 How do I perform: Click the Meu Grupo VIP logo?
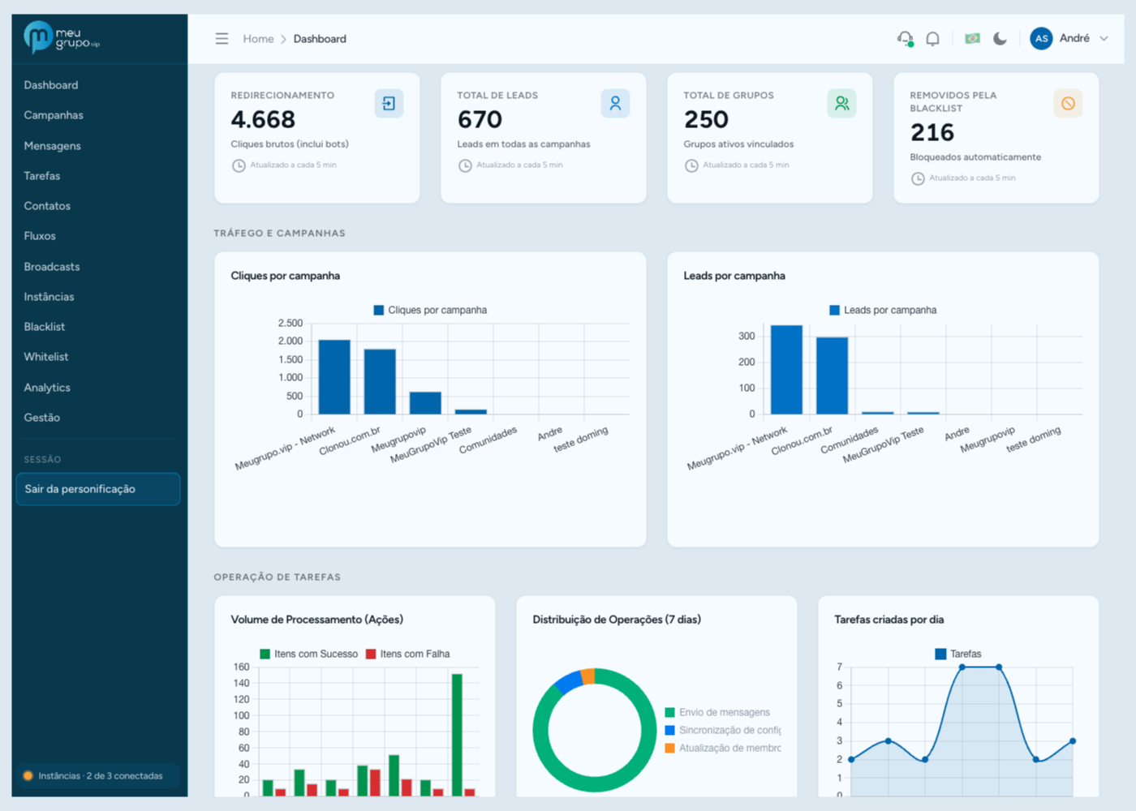61,37
